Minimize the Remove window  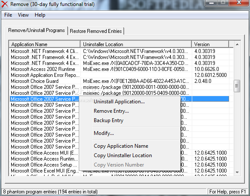pyautogui.click(x=211, y=3)
